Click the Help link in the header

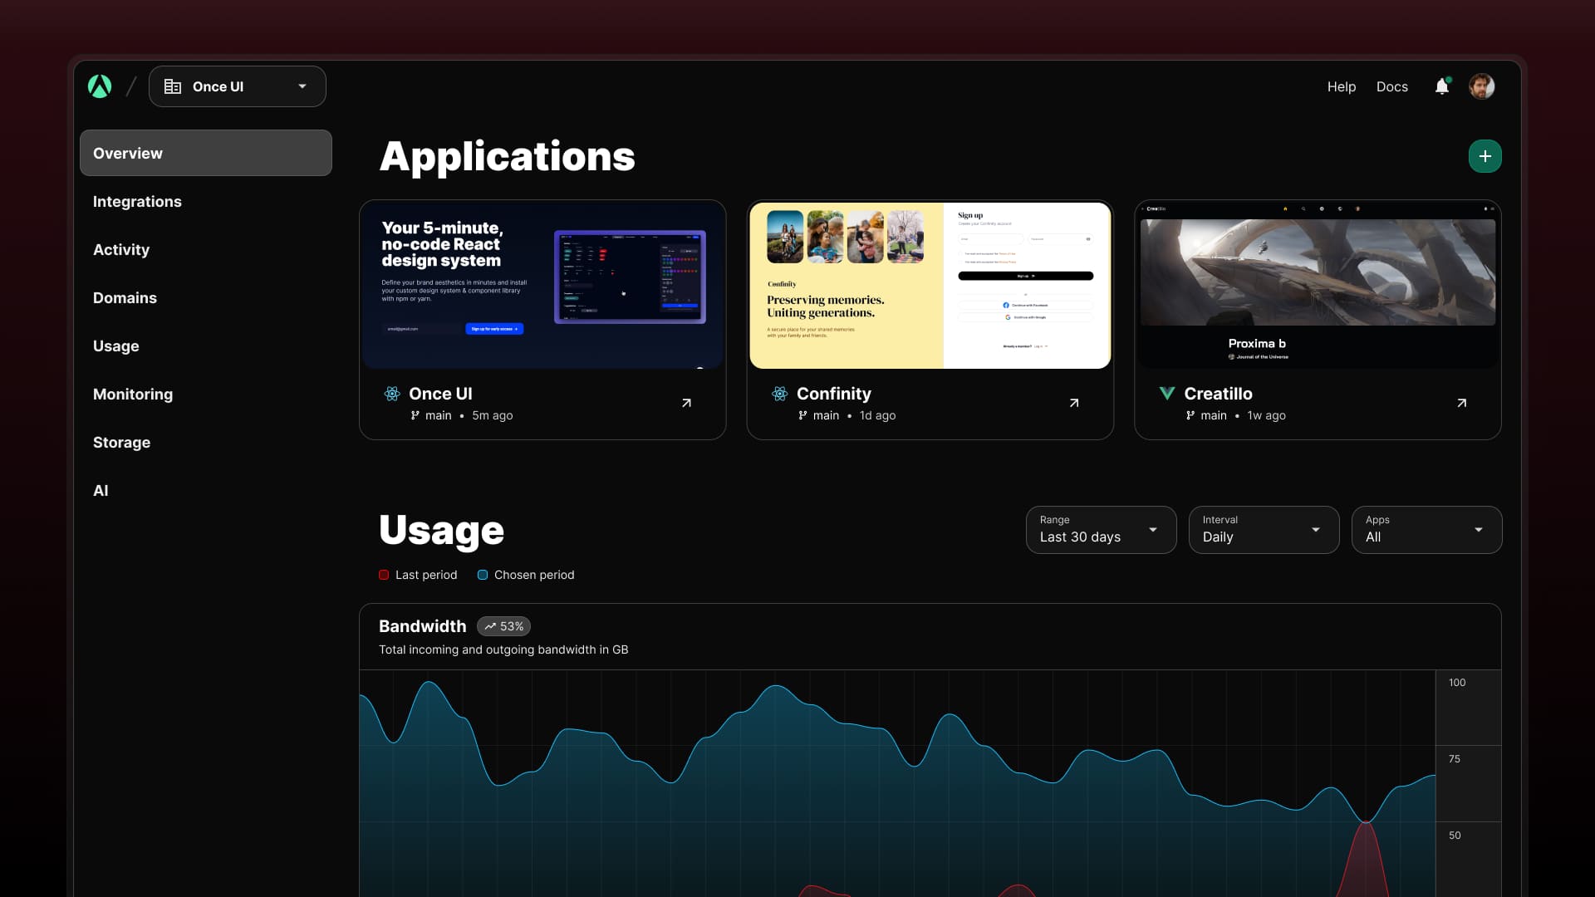tap(1341, 86)
